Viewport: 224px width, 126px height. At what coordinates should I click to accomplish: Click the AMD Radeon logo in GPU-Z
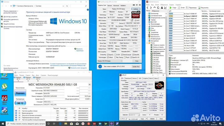coord(136,15)
